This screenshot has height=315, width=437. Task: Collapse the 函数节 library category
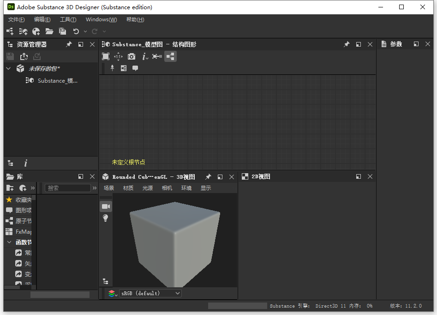click(x=9, y=242)
